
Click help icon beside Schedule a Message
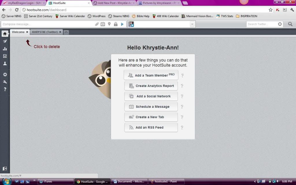tap(182, 107)
